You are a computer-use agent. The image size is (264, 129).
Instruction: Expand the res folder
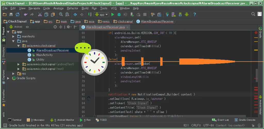coord(13,74)
